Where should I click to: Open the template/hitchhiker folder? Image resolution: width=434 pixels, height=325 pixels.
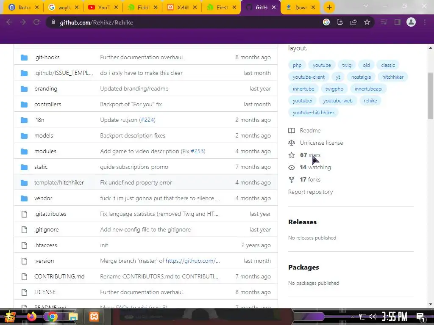coord(59,182)
